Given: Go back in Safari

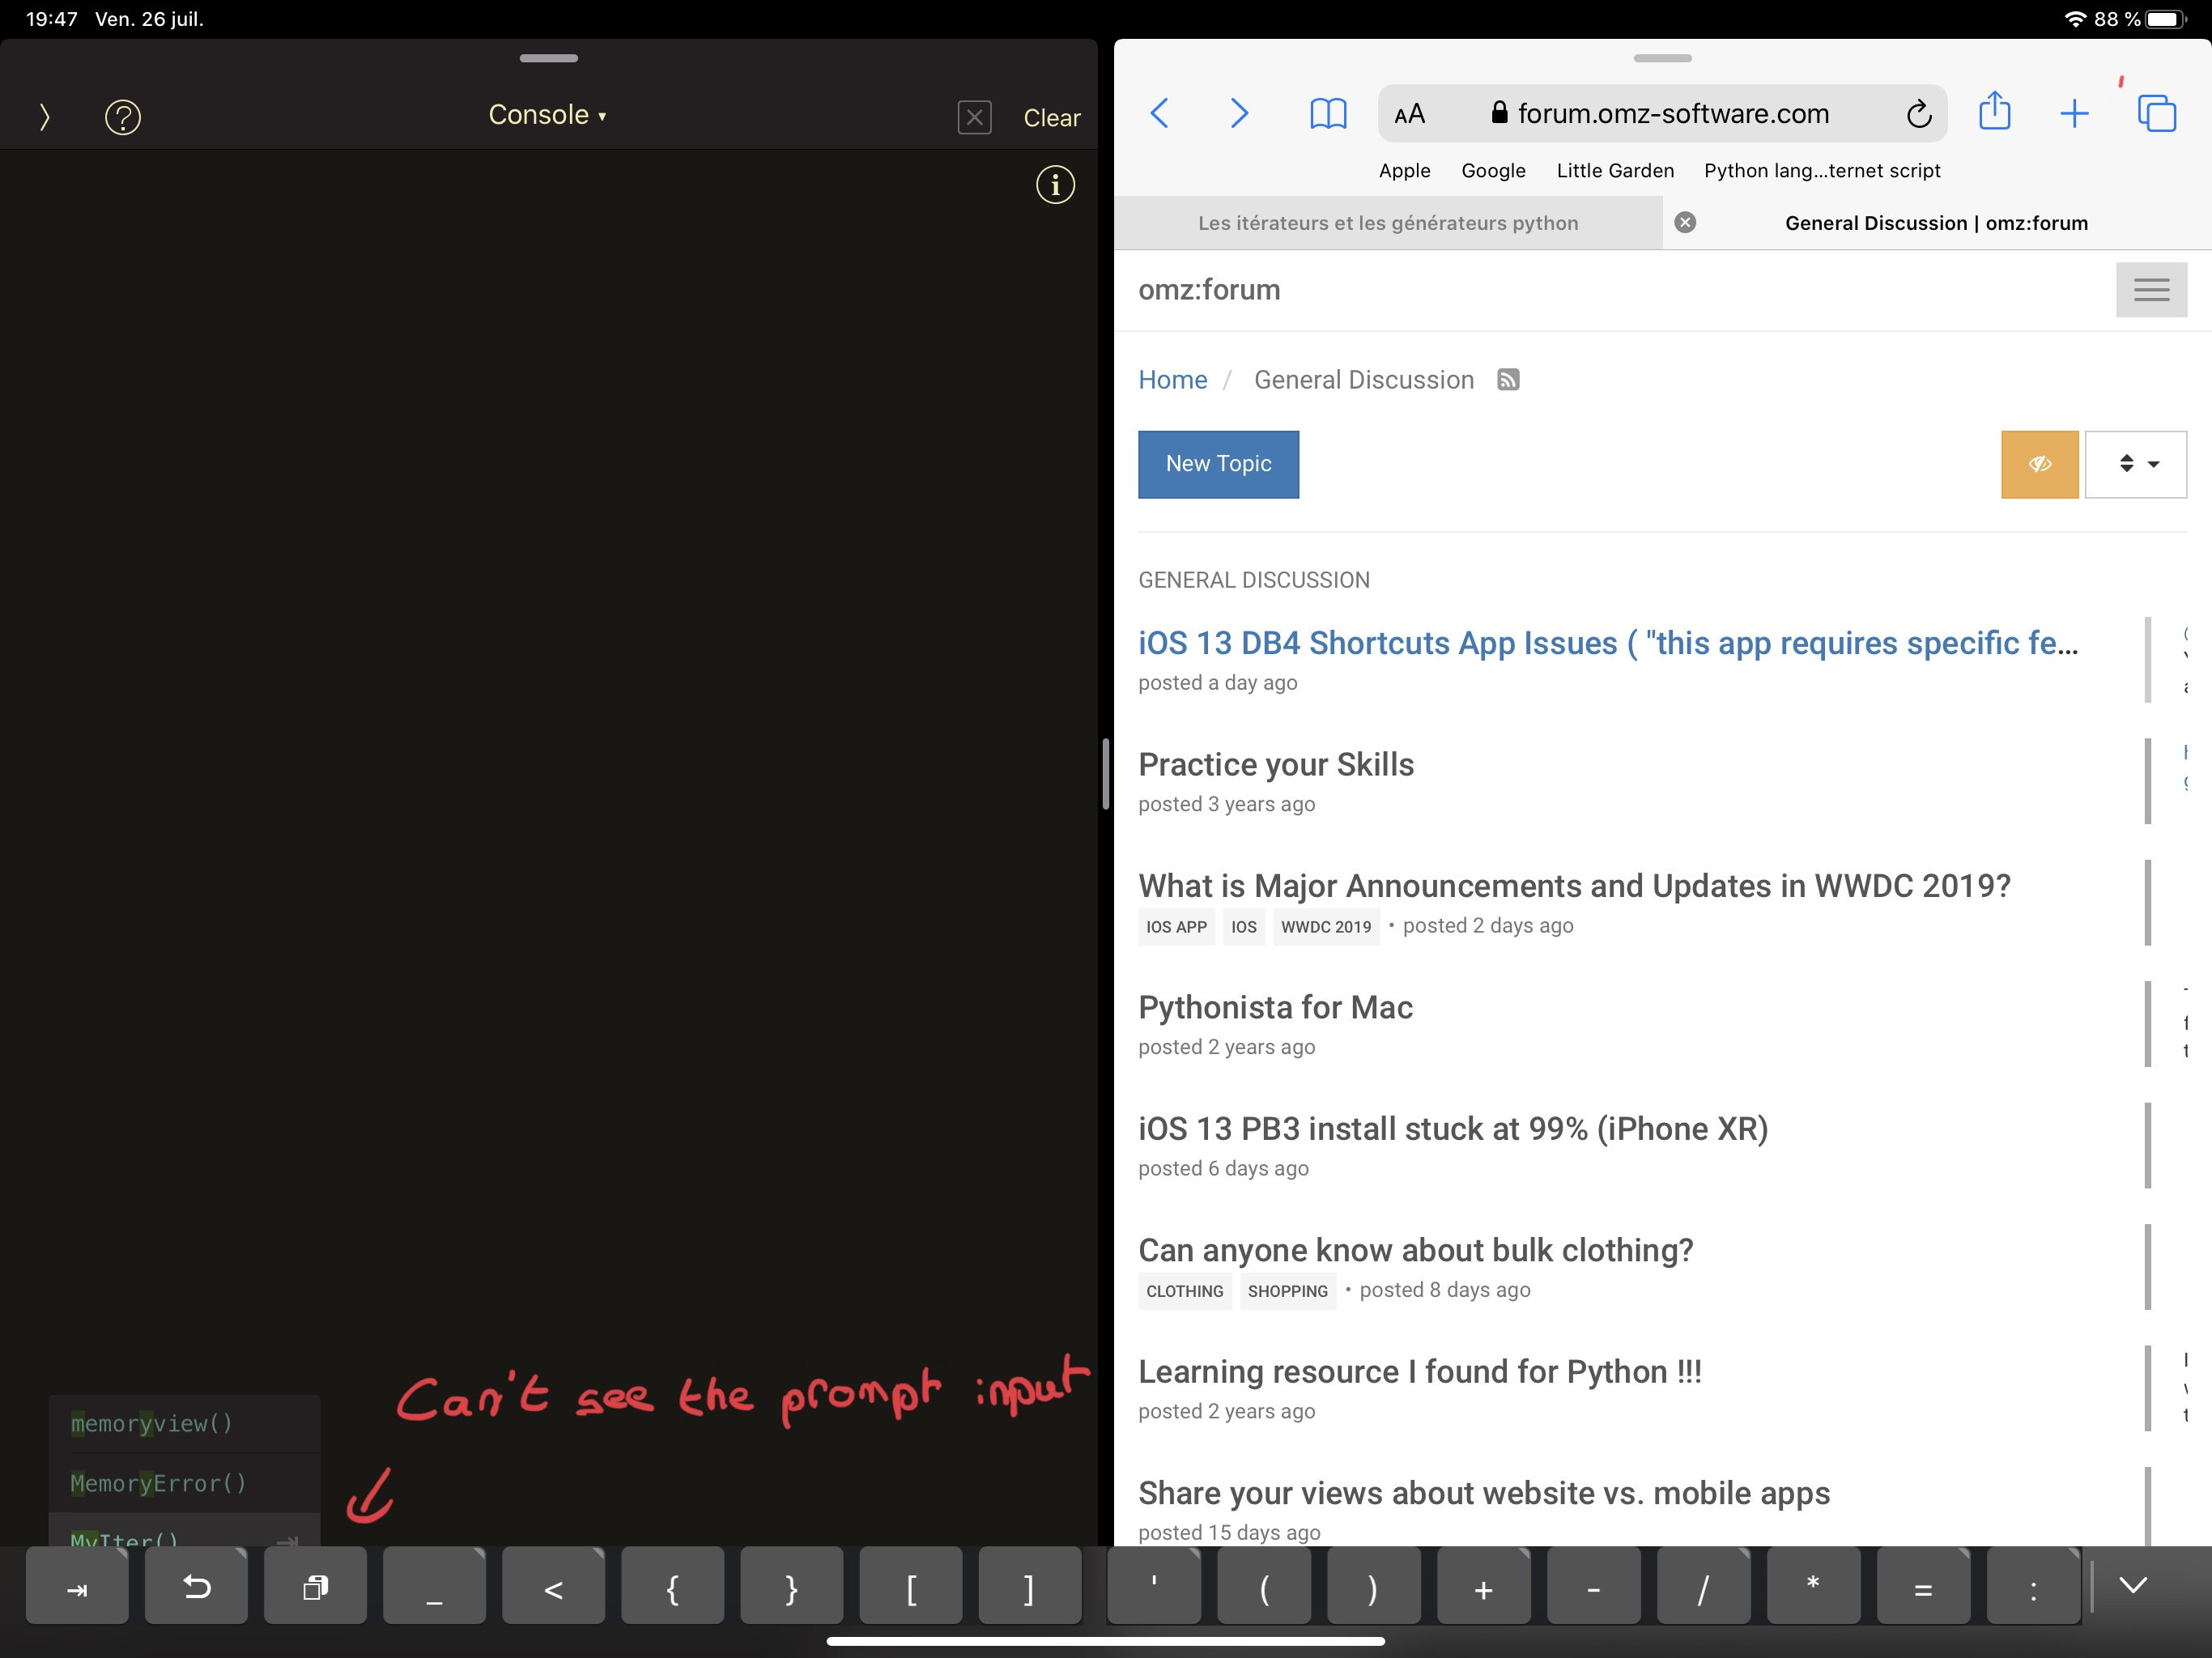Looking at the screenshot, I should coord(1160,113).
